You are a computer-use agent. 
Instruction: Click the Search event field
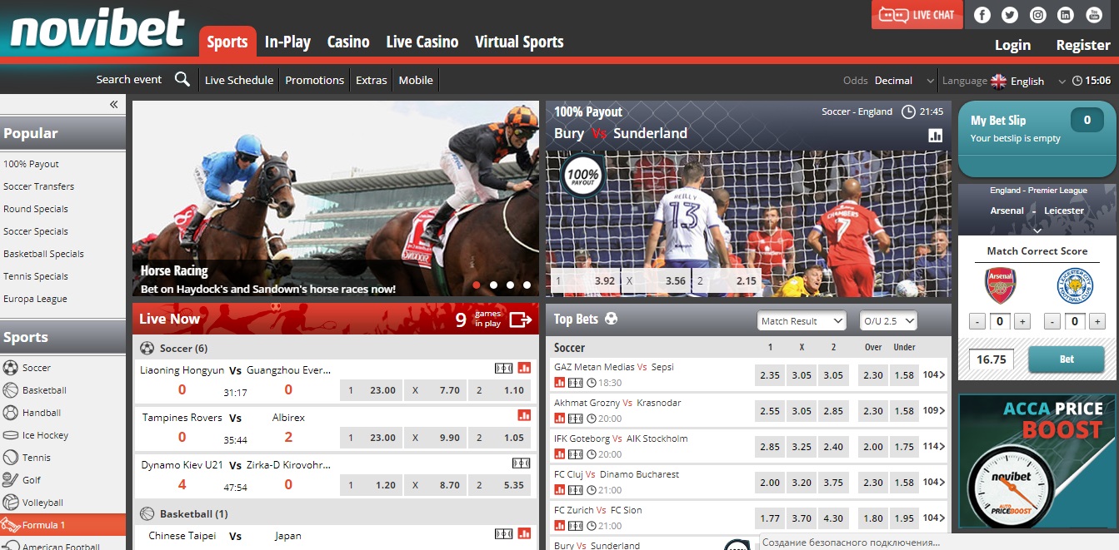pyautogui.click(x=129, y=80)
